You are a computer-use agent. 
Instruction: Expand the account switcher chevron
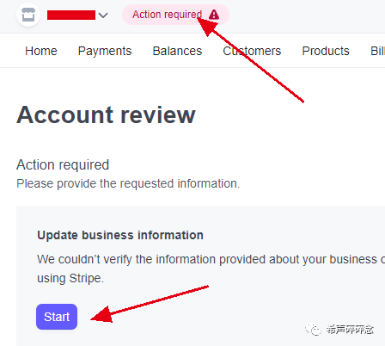[x=103, y=15]
